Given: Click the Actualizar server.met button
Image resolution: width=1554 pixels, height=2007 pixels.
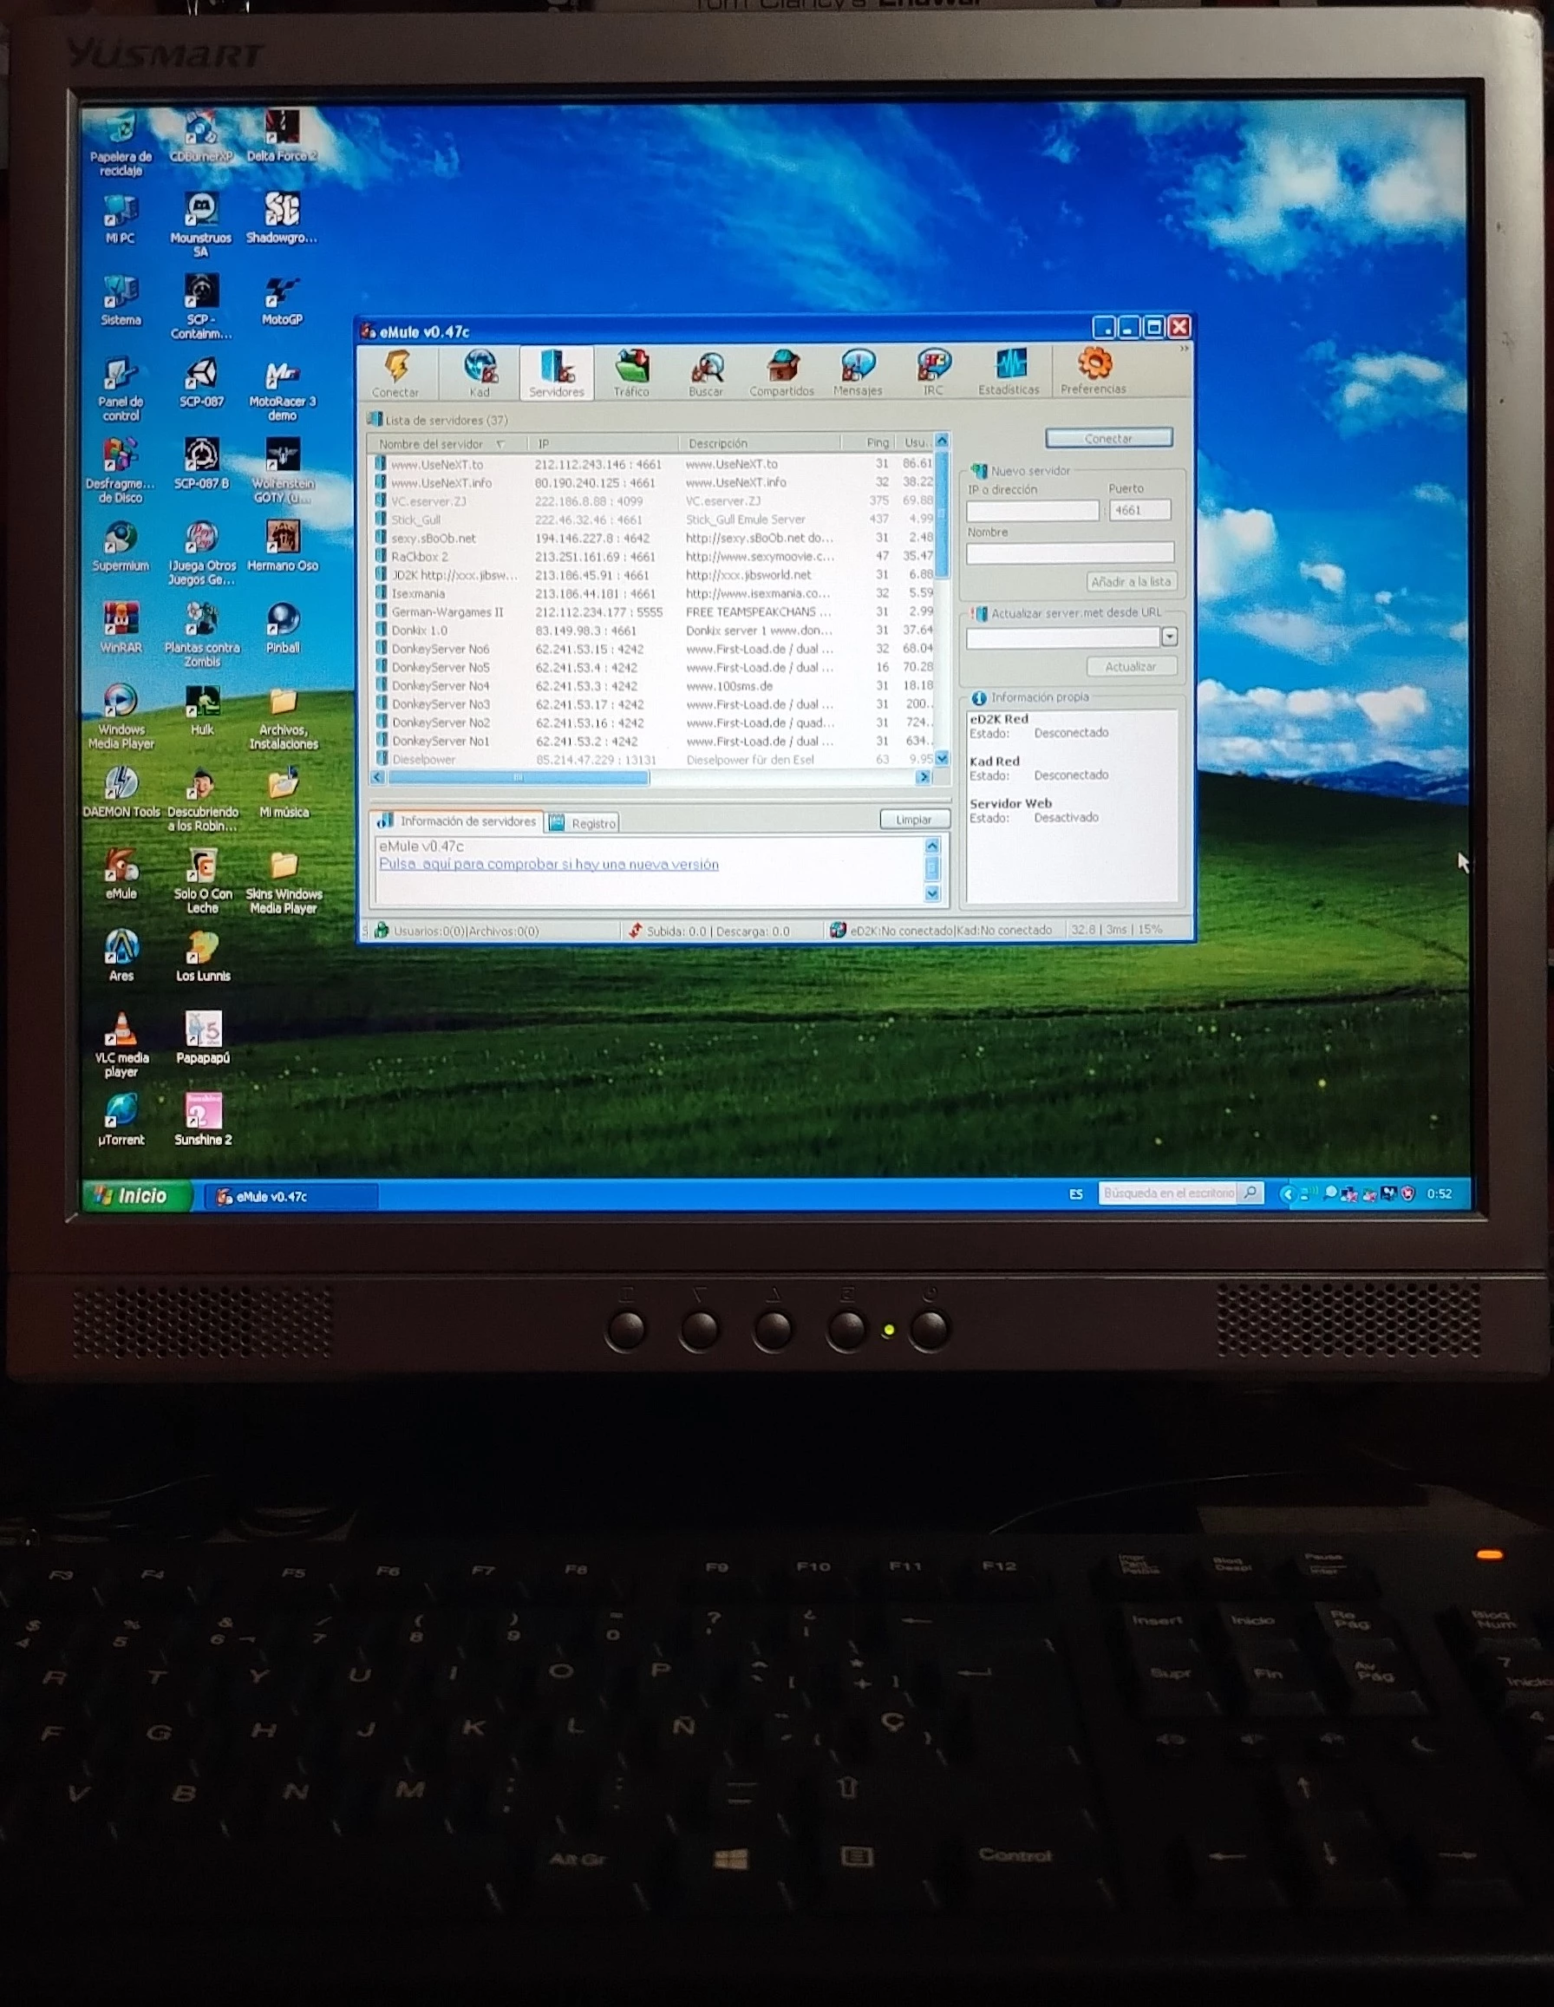Looking at the screenshot, I should point(1132,666).
